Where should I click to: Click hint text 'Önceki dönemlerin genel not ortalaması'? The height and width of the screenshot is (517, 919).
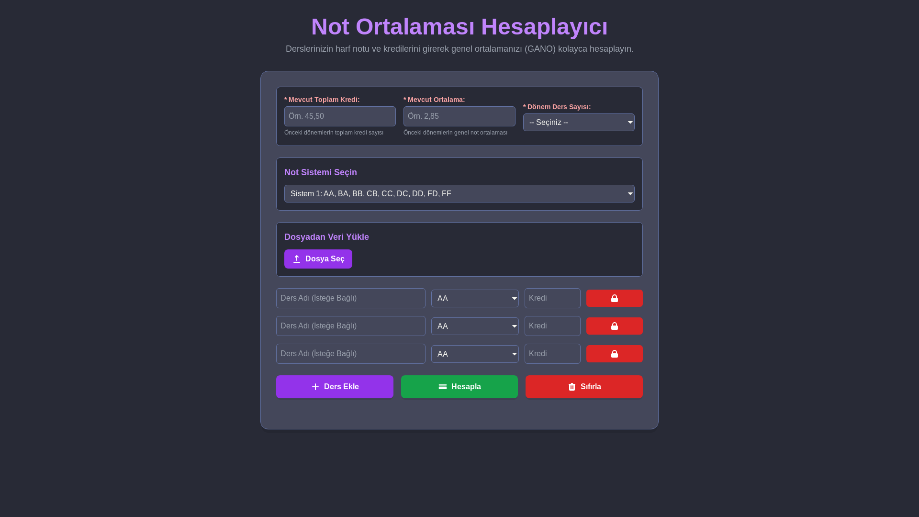[x=455, y=133]
